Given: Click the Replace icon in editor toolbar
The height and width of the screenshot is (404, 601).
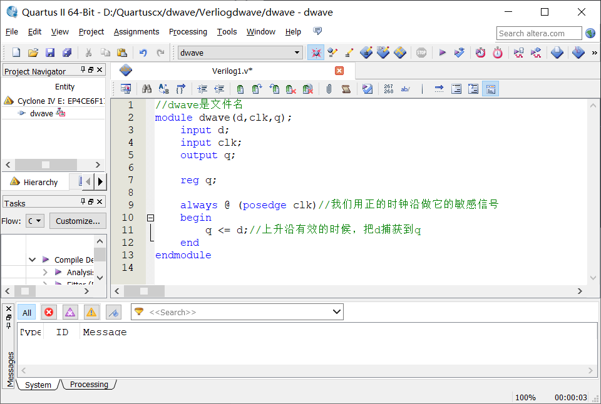Looking at the screenshot, I should [x=163, y=89].
